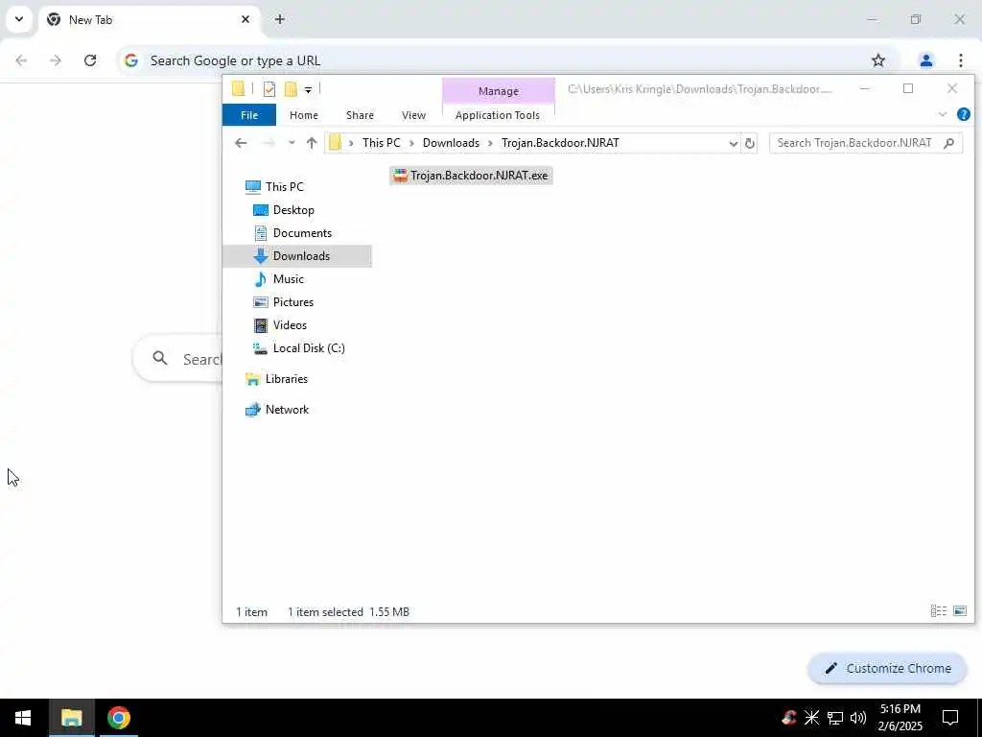
Task: Click the Explorer search magnifier icon
Action: [948, 143]
